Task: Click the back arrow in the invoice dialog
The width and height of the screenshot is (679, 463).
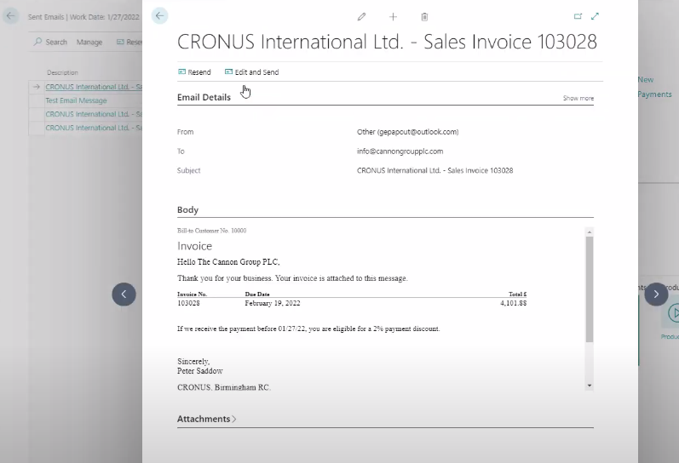Action: tap(160, 16)
